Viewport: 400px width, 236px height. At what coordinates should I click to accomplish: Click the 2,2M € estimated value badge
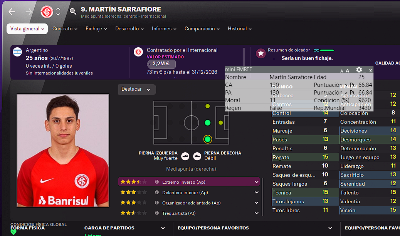click(x=161, y=64)
